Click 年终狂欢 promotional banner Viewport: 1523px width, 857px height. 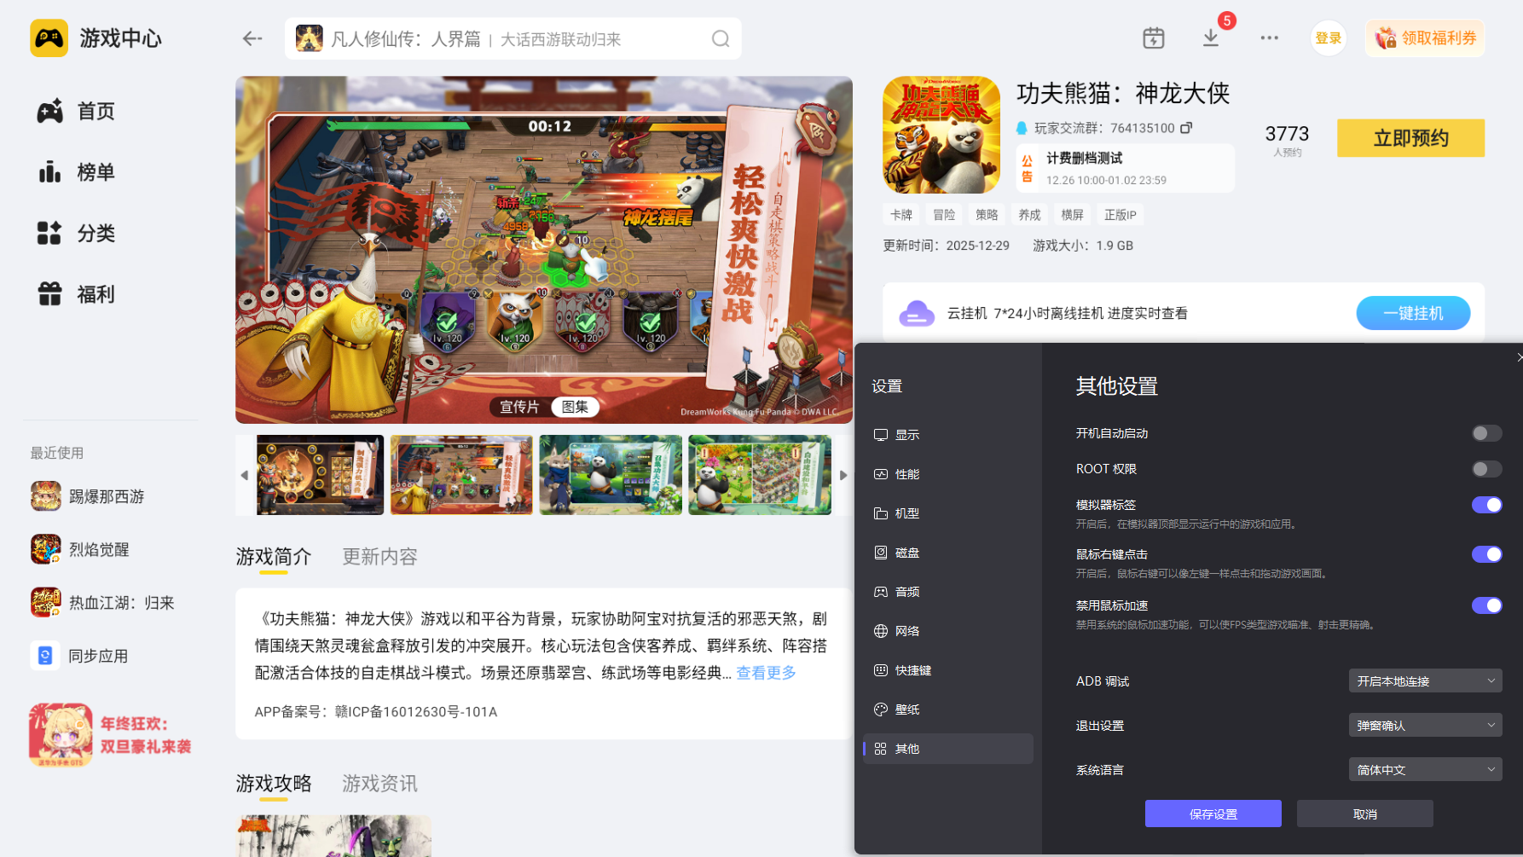[x=111, y=735]
